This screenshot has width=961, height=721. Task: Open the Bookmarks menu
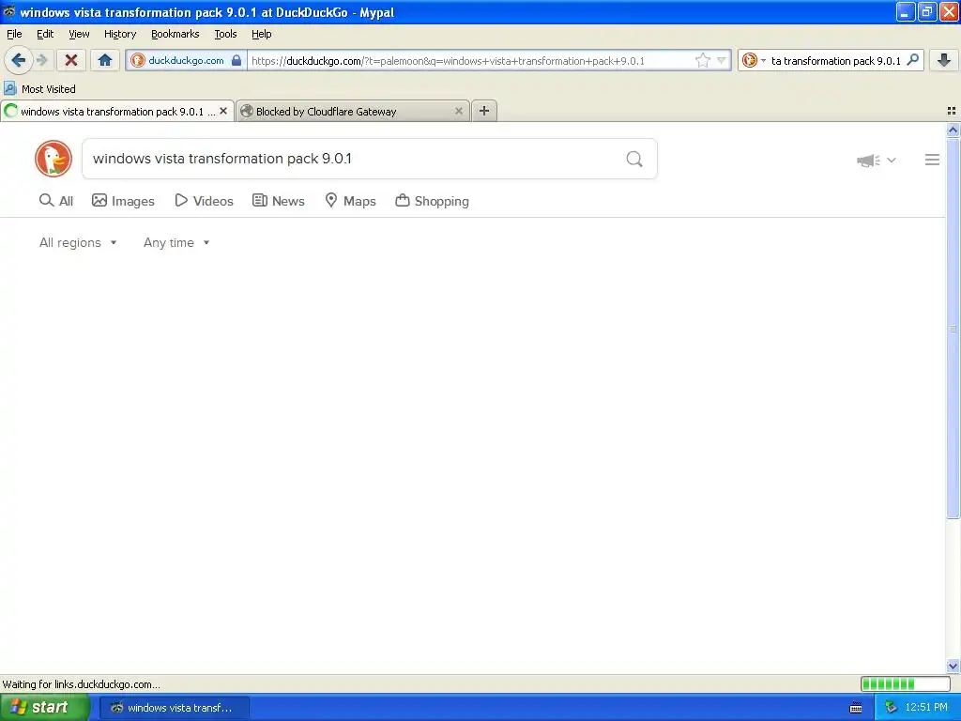point(175,34)
